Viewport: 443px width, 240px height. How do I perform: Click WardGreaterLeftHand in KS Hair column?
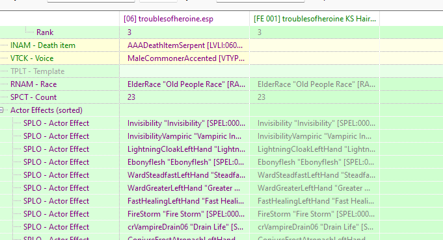[x=314, y=188]
